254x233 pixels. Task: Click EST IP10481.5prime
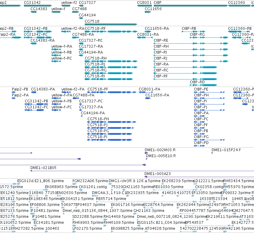tap(46, 217)
